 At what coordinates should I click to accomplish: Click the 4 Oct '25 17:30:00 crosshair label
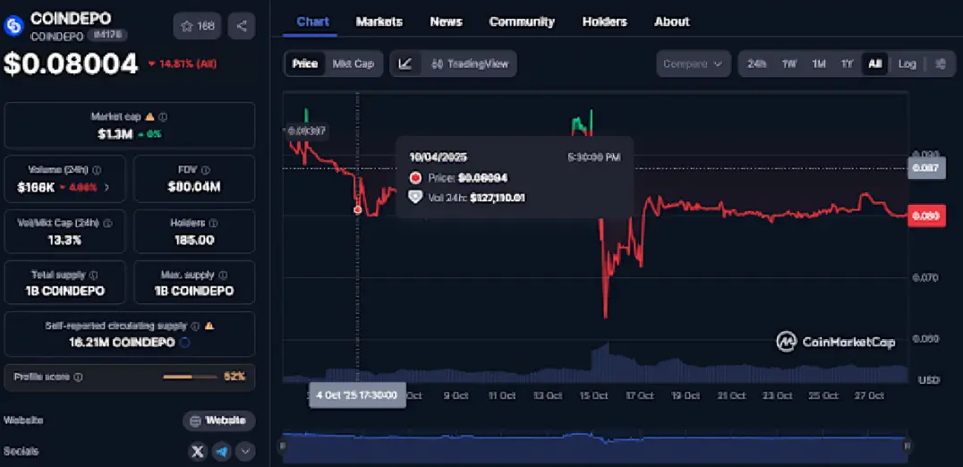(357, 395)
